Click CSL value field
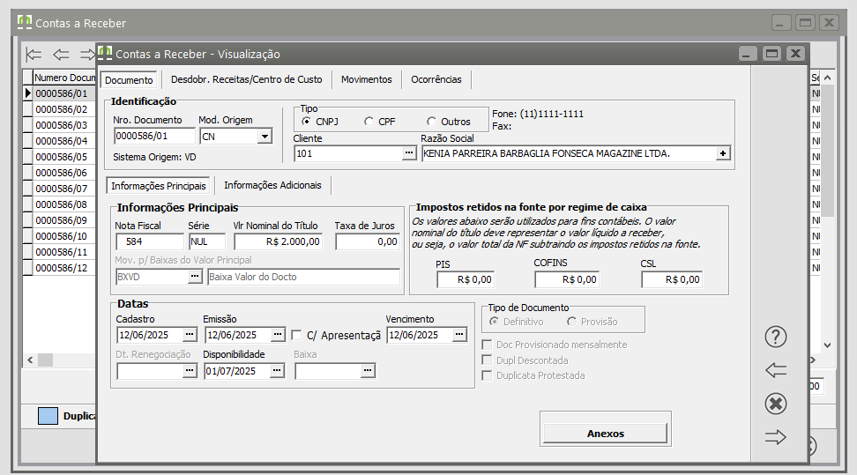 672,279
